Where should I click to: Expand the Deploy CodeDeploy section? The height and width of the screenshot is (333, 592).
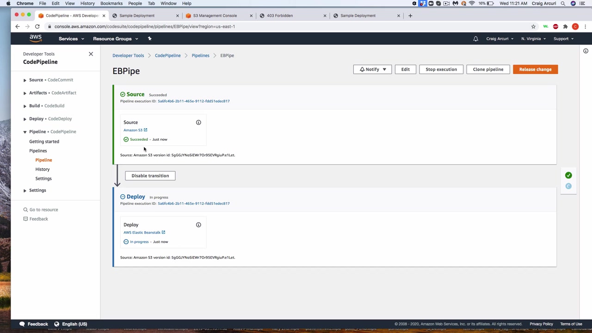click(x=25, y=119)
